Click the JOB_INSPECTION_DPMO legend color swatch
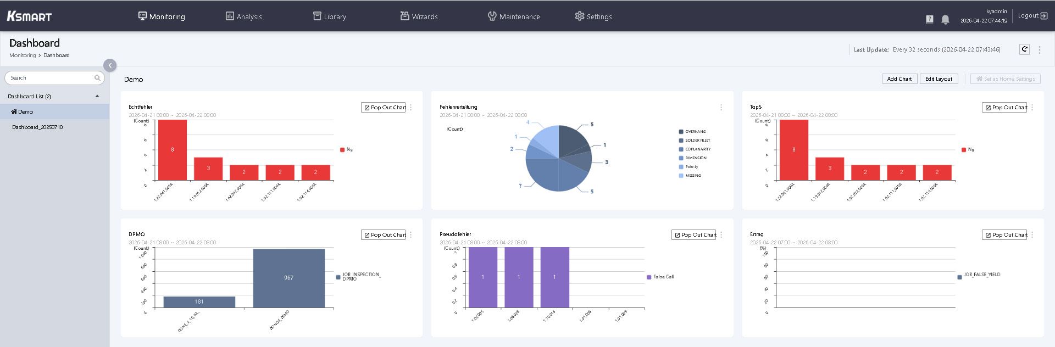 [x=338, y=277]
